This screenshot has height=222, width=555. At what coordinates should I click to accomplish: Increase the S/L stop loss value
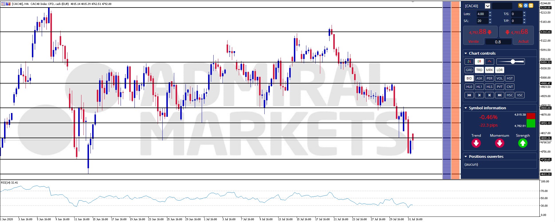490,20
